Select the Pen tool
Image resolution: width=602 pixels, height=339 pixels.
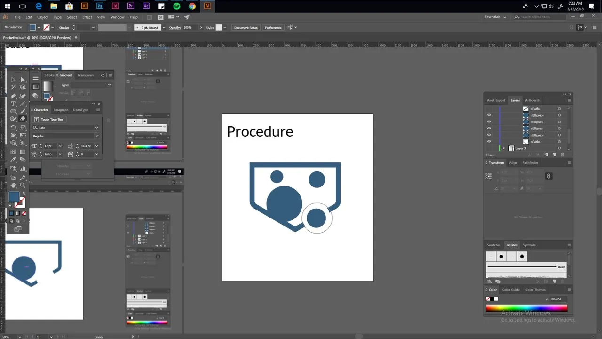click(13, 96)
